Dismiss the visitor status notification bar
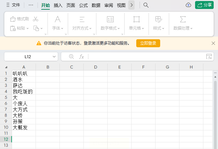 pos(213,43)
